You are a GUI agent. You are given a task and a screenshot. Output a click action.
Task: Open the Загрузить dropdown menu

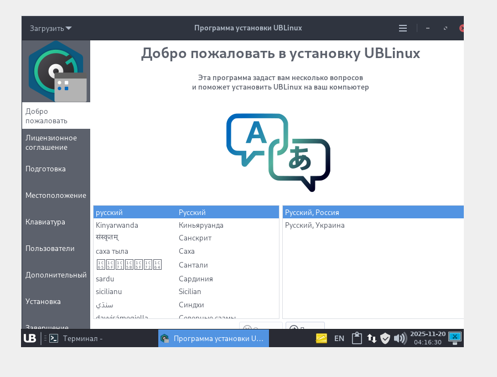(x=51, y=29)
